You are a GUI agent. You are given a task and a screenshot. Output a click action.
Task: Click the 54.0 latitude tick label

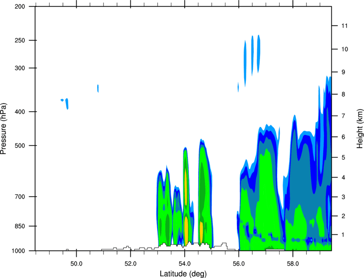pyautogui.click(x=185, y=264)
